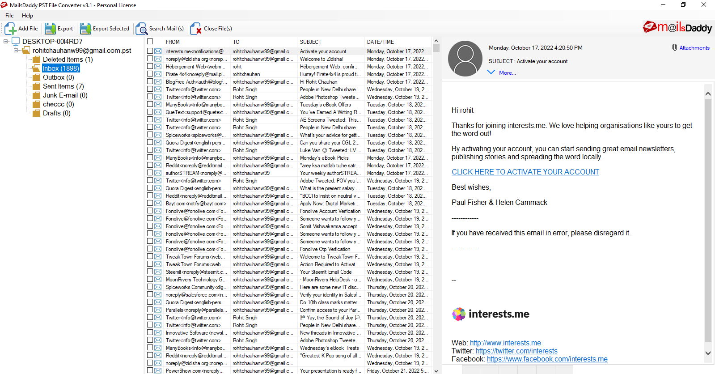The width and height of the screenshot is (715, 374).
Task: Select the Inbox (1898) folder
Action: point(61,68)
